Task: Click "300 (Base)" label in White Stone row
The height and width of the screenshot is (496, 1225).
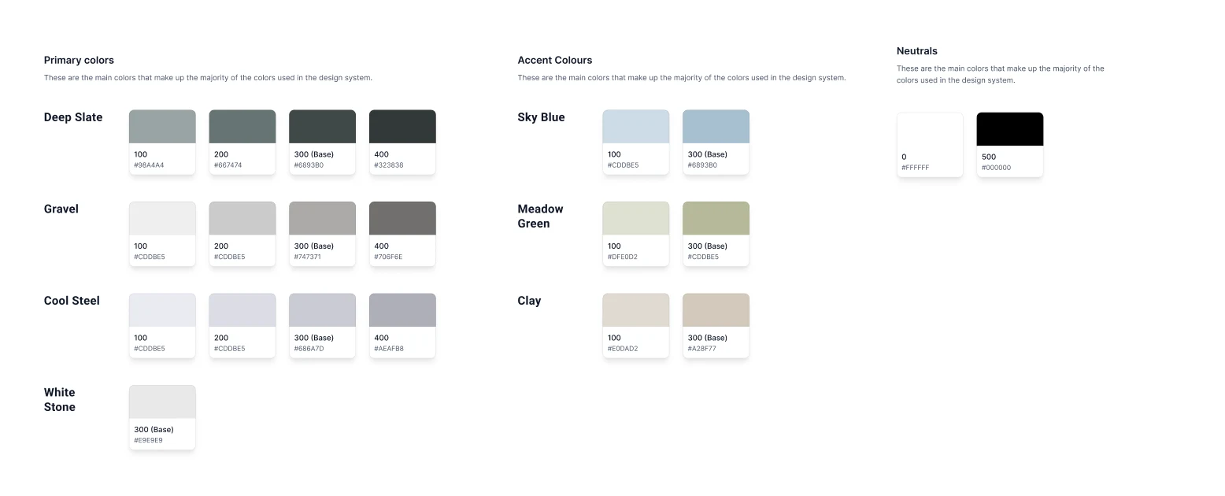Action: point(154,429)
